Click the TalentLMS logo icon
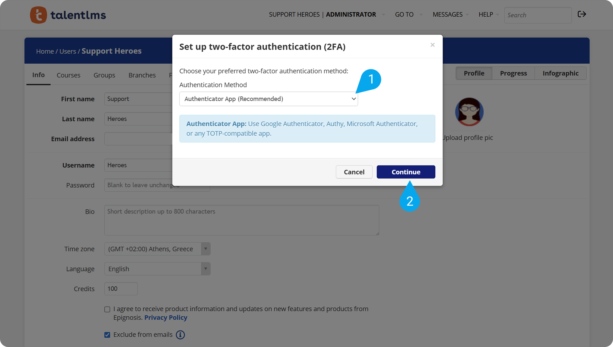The width and height of the screenshot is (613, 347). tap(38, 15)
